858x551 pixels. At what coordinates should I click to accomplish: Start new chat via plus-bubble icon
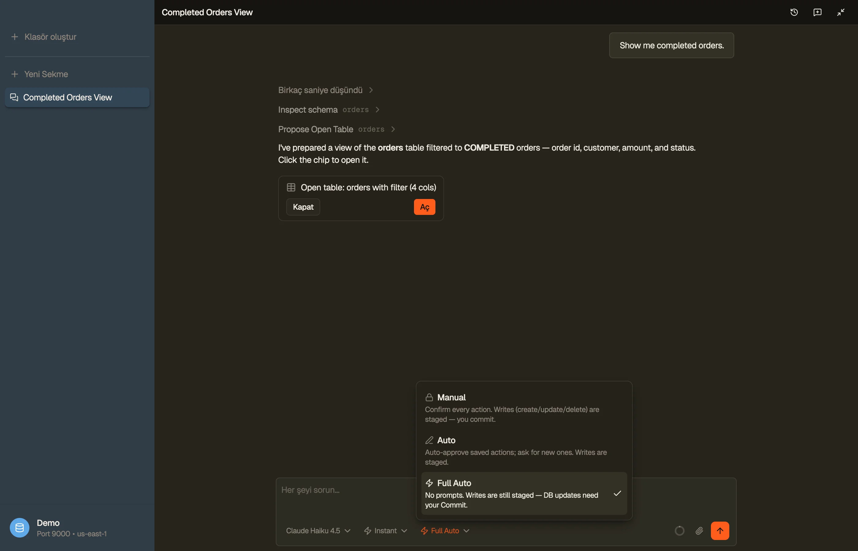coord(817,12)
